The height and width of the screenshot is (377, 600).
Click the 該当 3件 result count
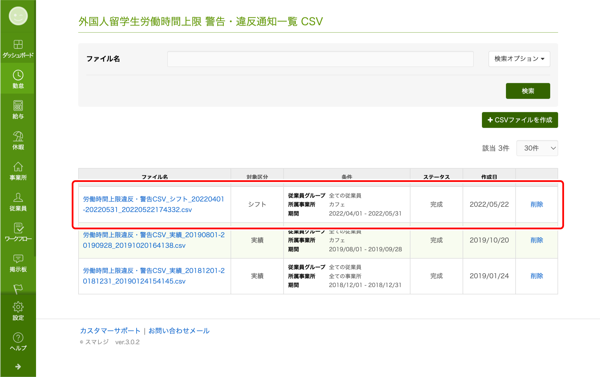tap(496, 148)
